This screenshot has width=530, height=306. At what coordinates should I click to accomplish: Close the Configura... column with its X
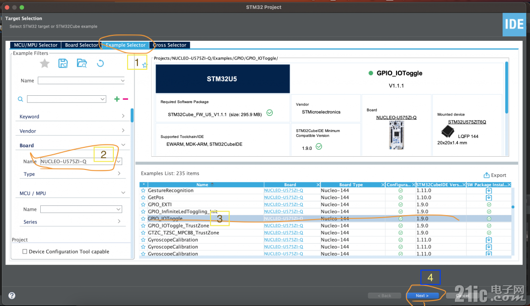pos(413,185)
